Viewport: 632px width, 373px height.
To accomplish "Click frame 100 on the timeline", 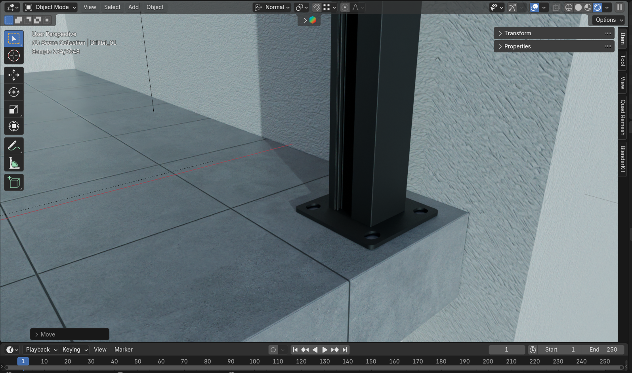I will coord(254,361).
